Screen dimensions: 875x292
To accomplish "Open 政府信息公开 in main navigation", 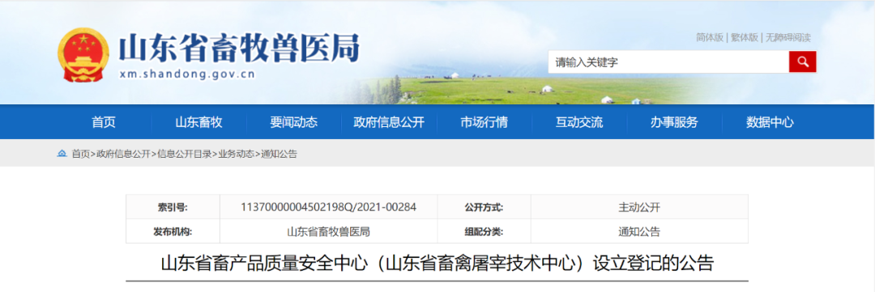I will point(389,122).
